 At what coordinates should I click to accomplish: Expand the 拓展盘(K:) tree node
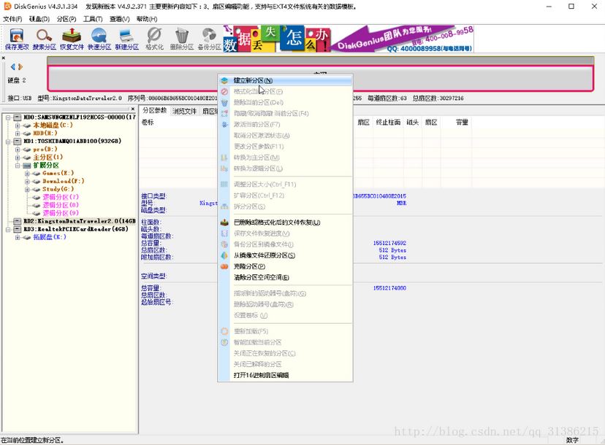click(18, 237)
